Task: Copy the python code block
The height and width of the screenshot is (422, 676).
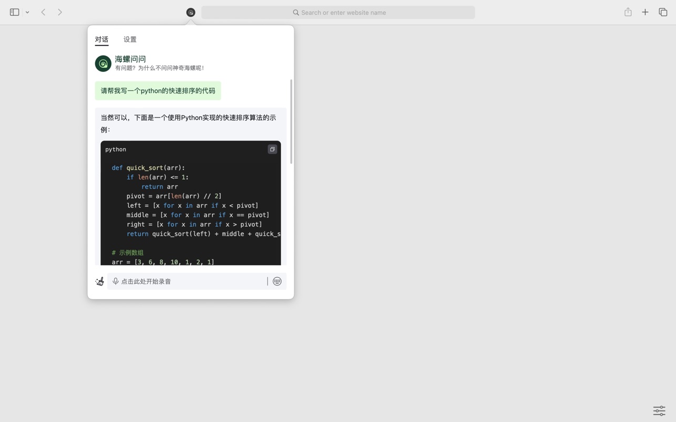Action: tap(272, 150)
